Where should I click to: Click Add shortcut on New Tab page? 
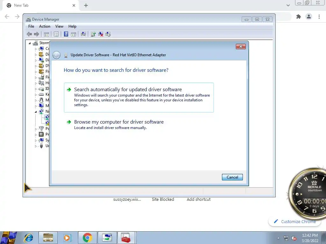tap(199, 200)
